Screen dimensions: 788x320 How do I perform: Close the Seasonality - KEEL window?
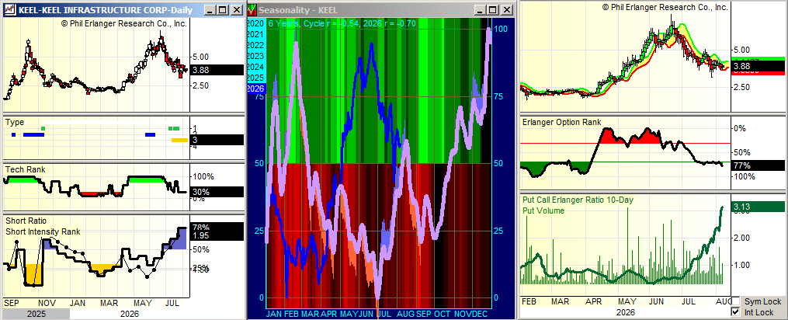click(507, 9)
